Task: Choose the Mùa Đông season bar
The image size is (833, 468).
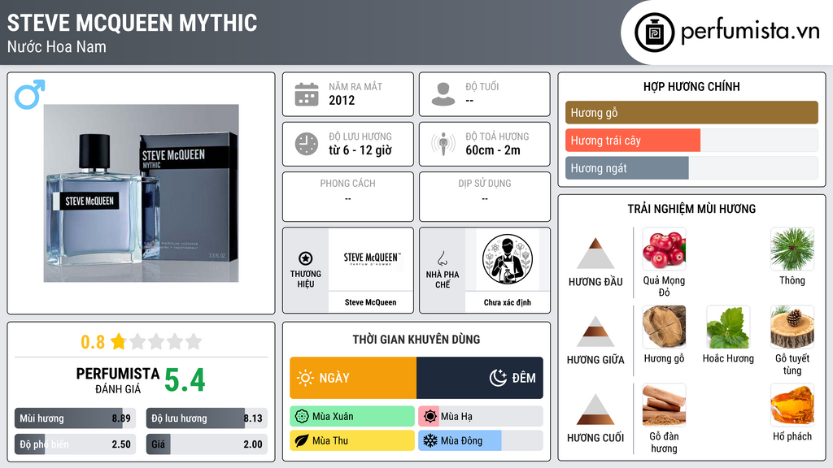Action: pos(481,440)
